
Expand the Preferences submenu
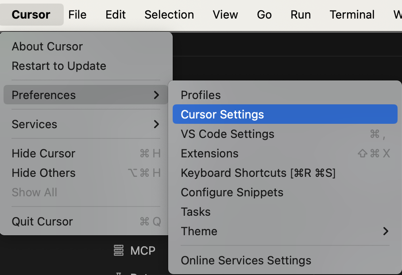click(86, 95)
